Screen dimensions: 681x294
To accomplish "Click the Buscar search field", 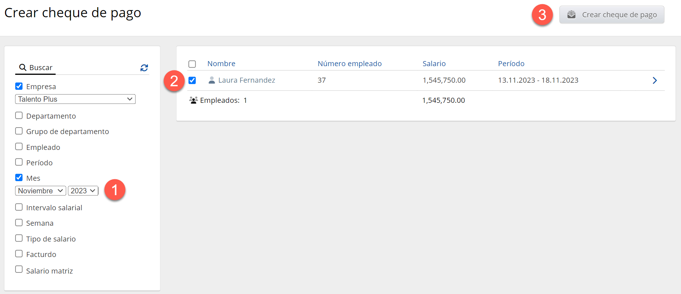I will point(83,68).
